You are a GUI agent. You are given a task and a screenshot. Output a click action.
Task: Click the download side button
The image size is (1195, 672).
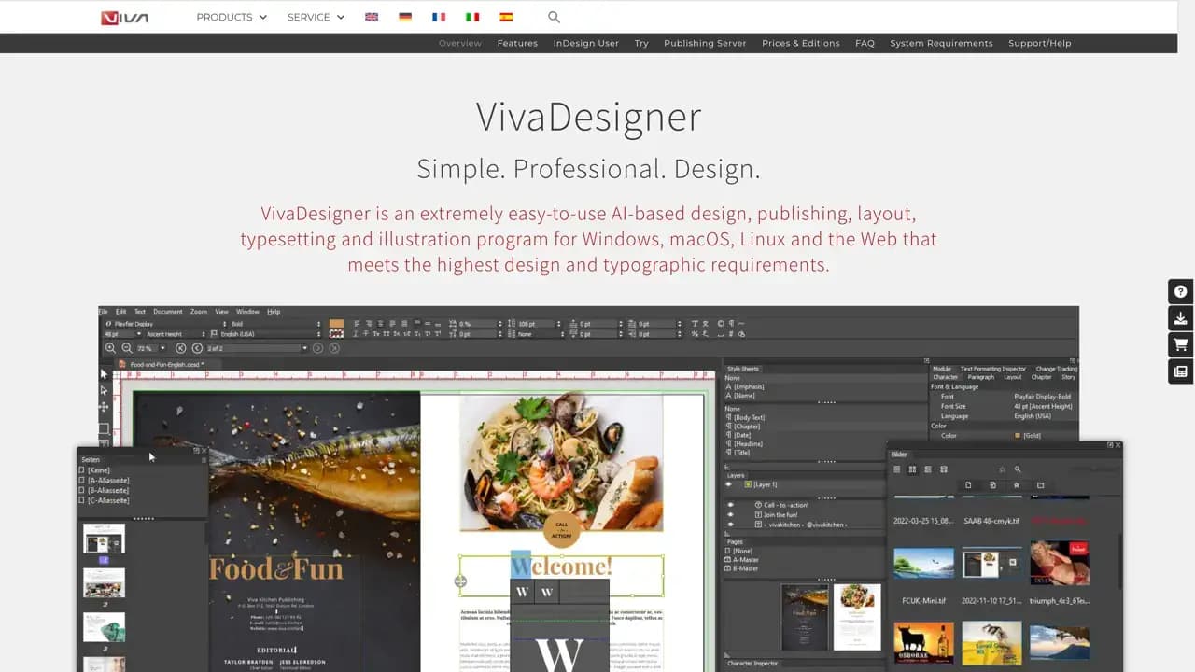click(x=1180, y=318)
